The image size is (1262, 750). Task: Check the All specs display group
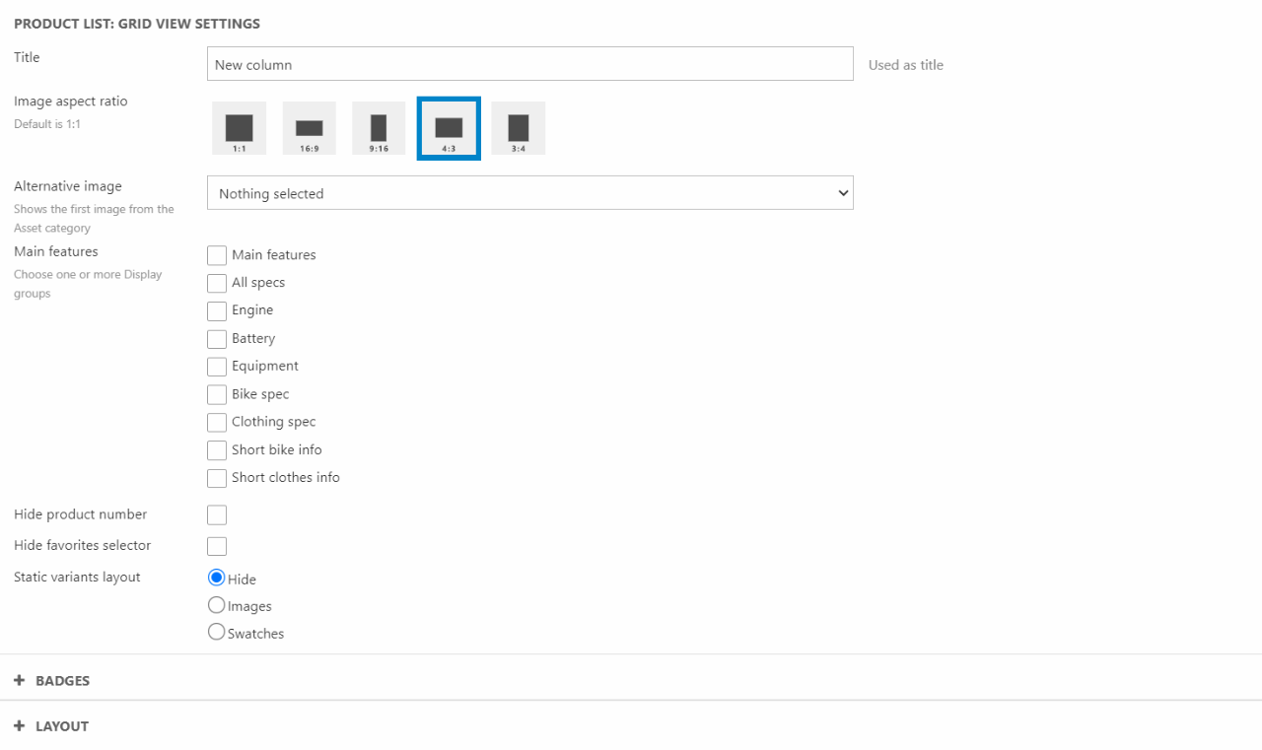217,283
